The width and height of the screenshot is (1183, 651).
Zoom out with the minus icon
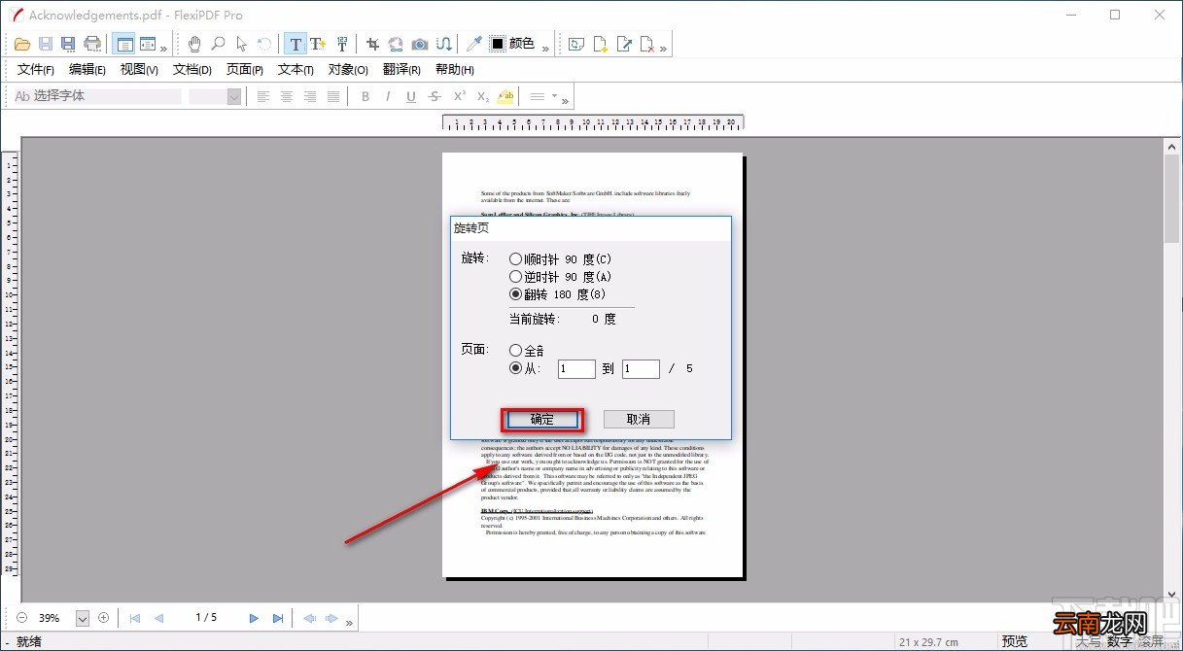point(21,617)
